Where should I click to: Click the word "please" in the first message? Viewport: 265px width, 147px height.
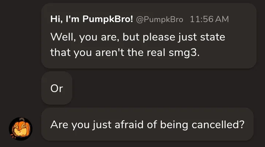(x=159, y=37)
